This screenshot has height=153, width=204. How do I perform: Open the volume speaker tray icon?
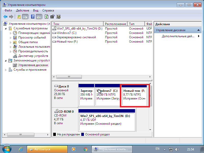pos(177,149)
